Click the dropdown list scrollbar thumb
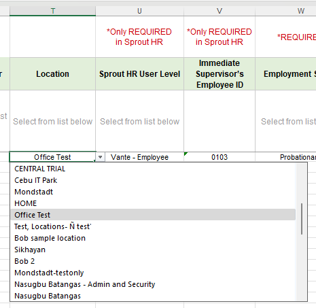 tap(302, 219)
